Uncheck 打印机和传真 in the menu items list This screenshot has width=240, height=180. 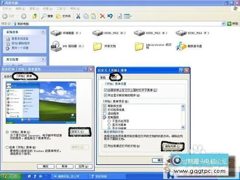click(105, 110)
